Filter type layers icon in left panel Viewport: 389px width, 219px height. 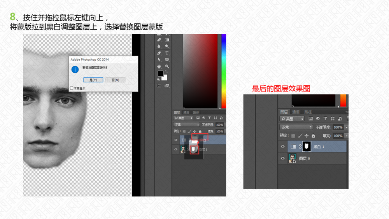click(209, 118)
